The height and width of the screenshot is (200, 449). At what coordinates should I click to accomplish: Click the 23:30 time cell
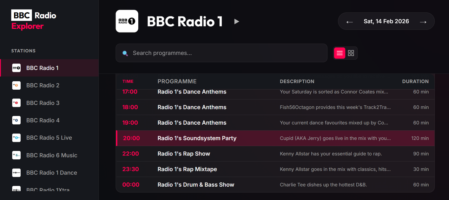(x=131, y=169)
